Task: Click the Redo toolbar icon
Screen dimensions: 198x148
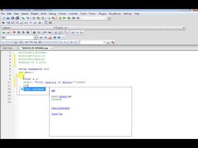Action: (28, 18)
